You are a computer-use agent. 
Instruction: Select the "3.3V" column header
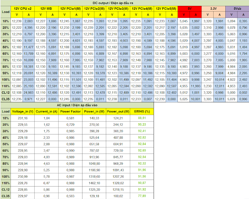pos(213,8)
